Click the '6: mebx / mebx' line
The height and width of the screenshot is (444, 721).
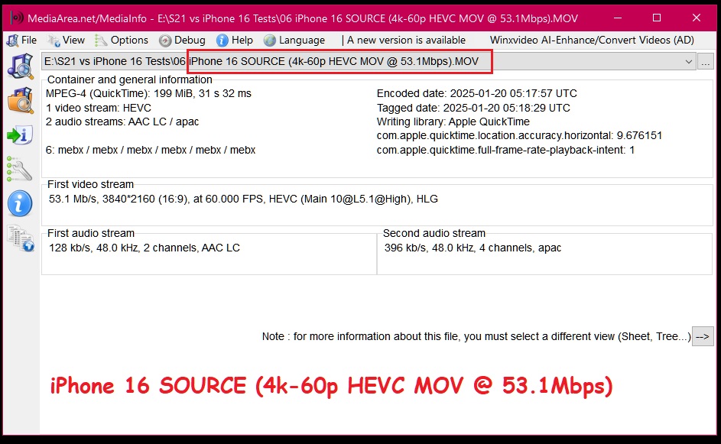click(151, 150)
